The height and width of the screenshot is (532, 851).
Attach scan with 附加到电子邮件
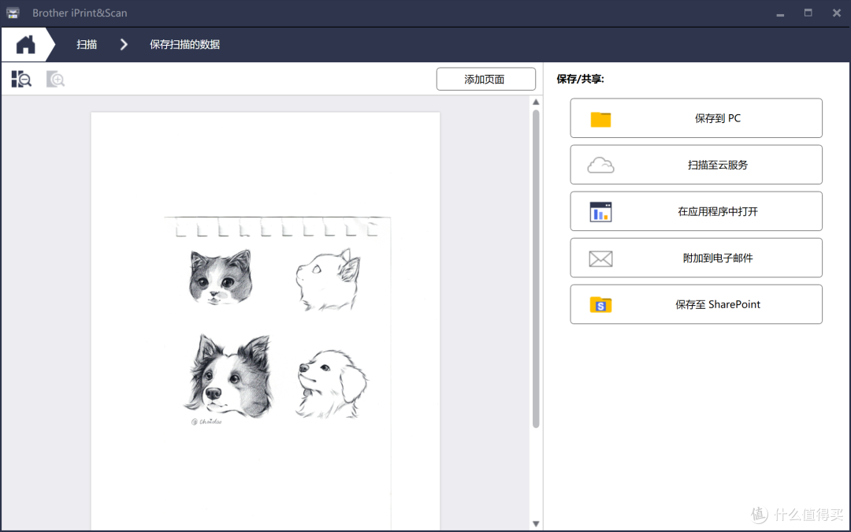697,258
